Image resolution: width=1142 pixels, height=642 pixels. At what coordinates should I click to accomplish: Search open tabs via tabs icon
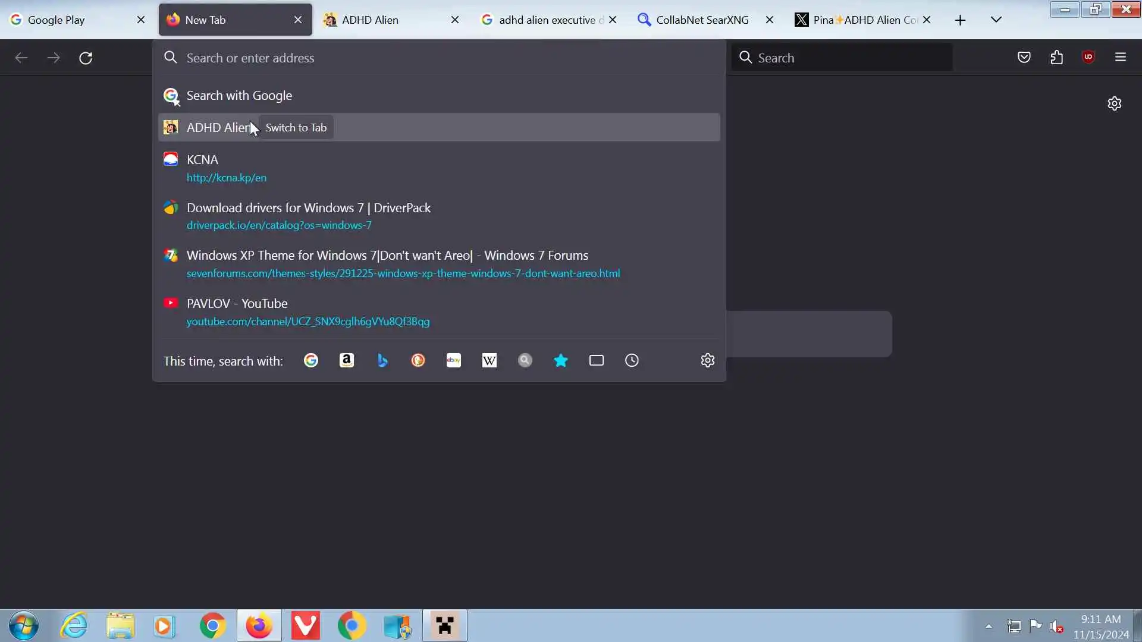click(597, 360)
